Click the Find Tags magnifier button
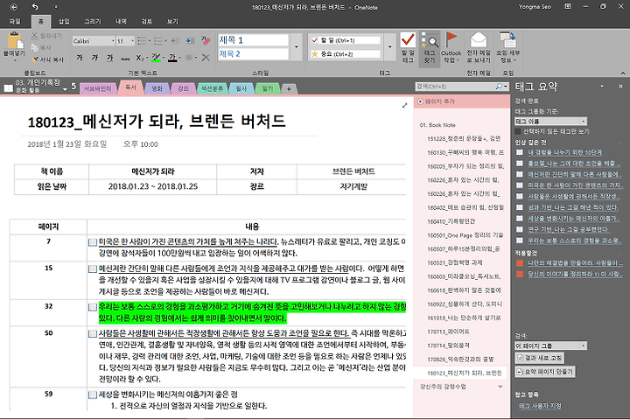Viewport: 630px width, 419px height. pyautogui.click(x=430, y=47)
